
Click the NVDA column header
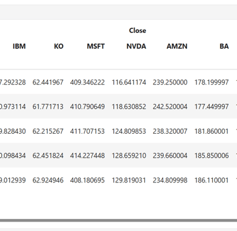coord(136,46)
